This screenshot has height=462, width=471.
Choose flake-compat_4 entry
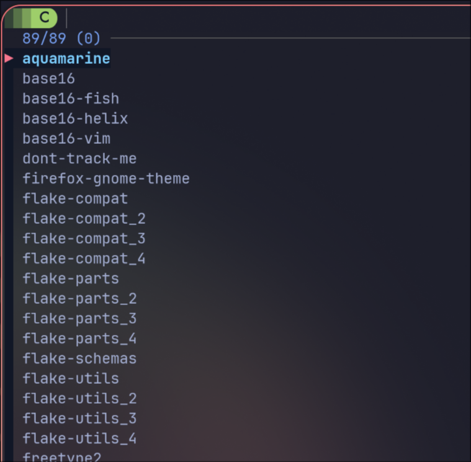(x=84, y=259)
